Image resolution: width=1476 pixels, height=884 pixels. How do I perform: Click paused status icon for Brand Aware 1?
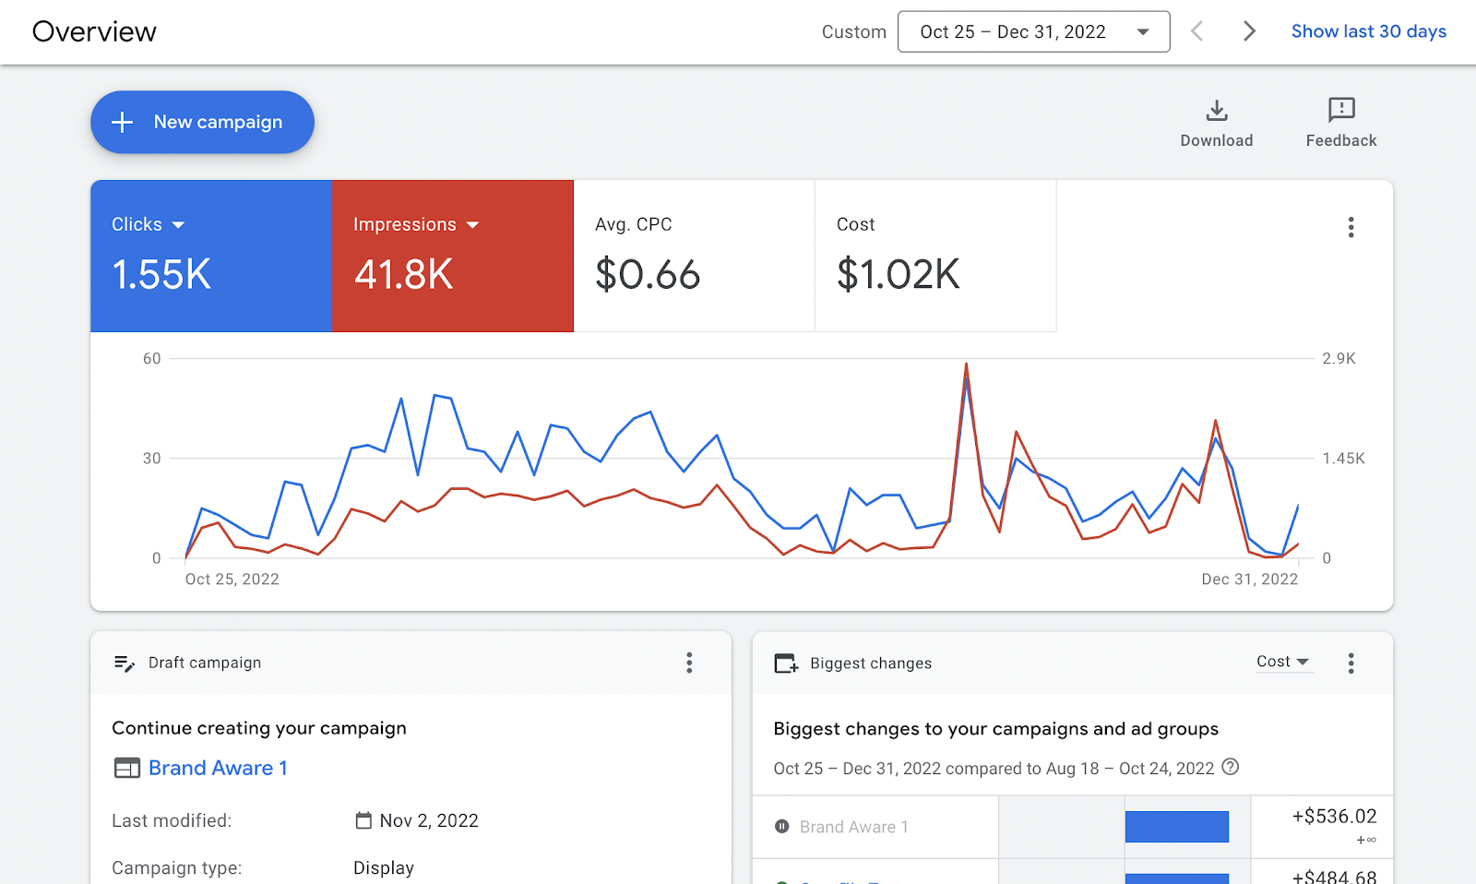click(x=782, y=827)
